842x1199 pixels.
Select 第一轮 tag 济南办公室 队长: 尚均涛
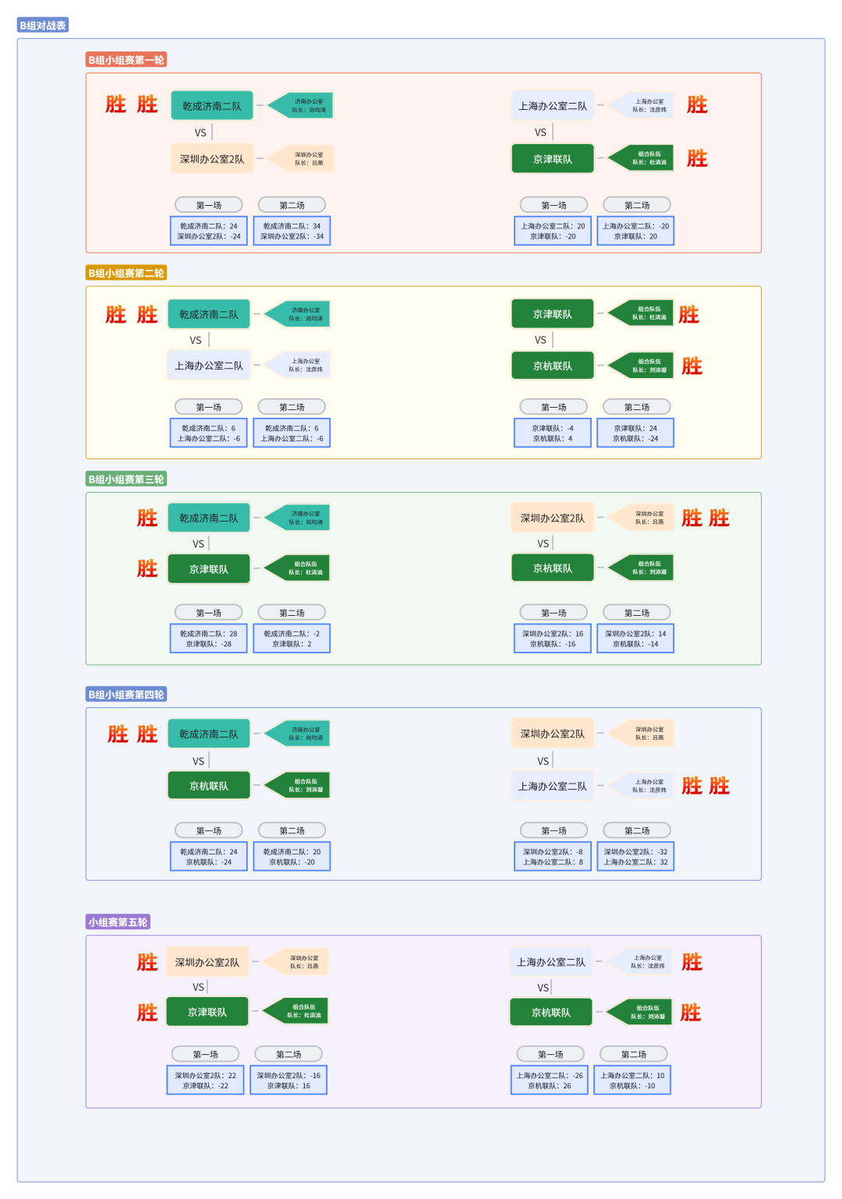(x=302, y=106)
